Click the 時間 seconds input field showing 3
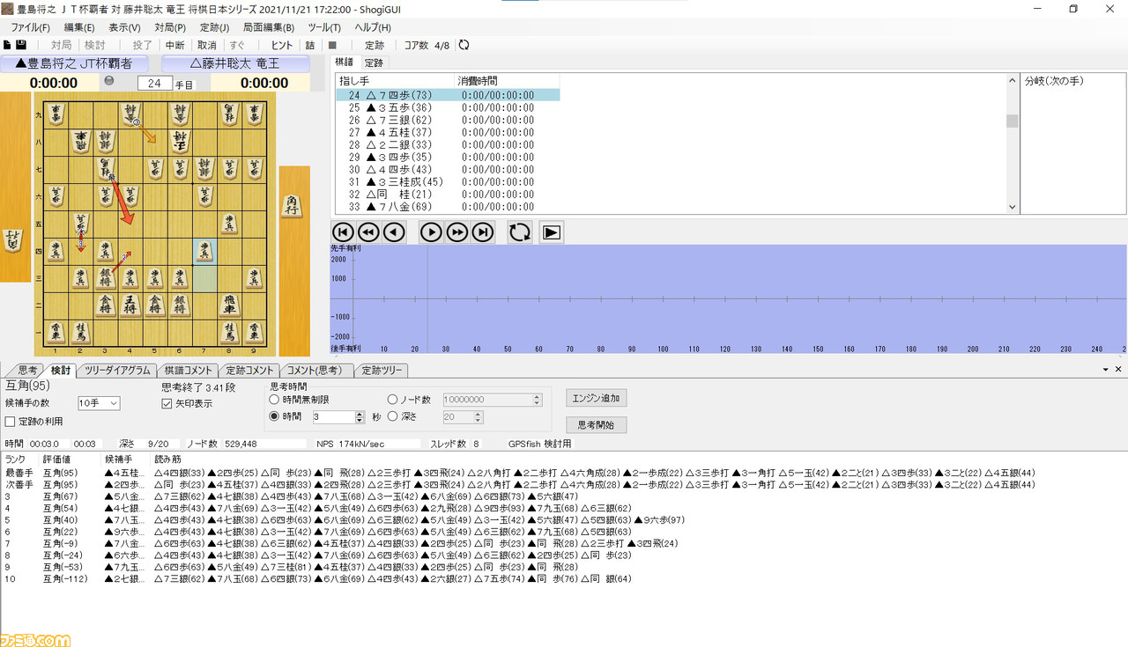The width and height of the screenshot is (1128, 647). [335, 416]
